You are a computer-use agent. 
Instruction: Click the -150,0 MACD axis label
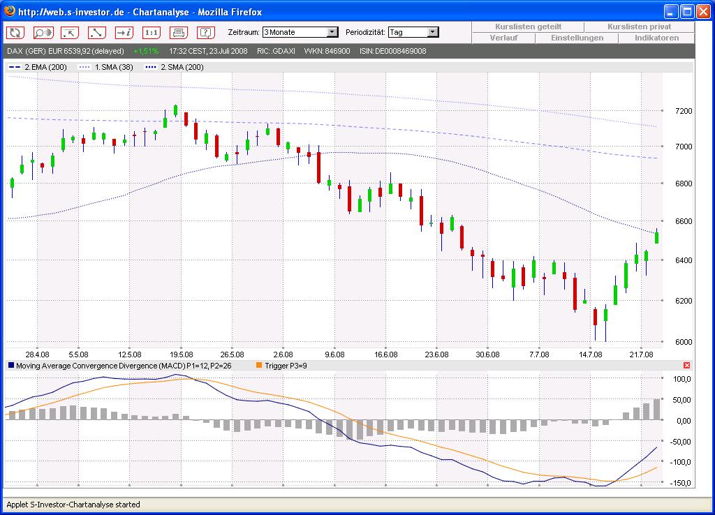[x=681, y=483]
